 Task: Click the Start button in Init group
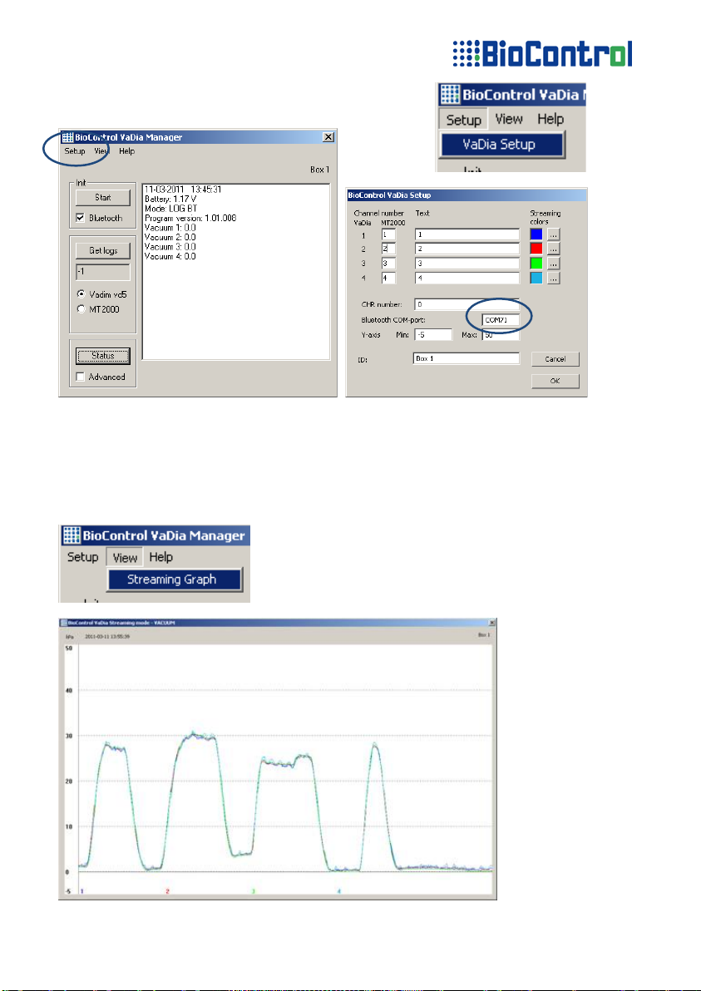[103, 197]
